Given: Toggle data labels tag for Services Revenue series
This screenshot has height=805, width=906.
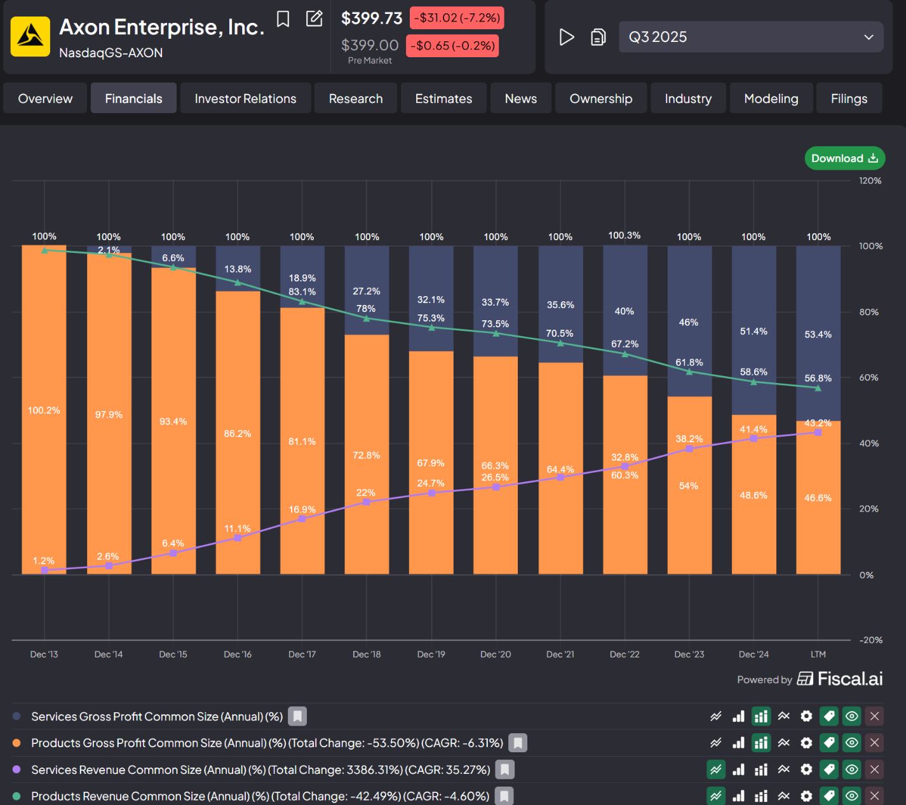Looking at the screenshot, I should point(828,769).
